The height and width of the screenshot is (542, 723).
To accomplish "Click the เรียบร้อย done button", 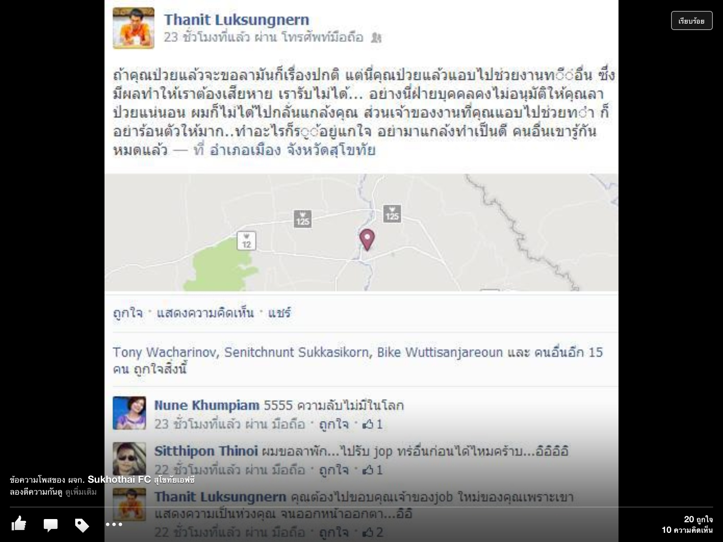I will tap(692, 21).
